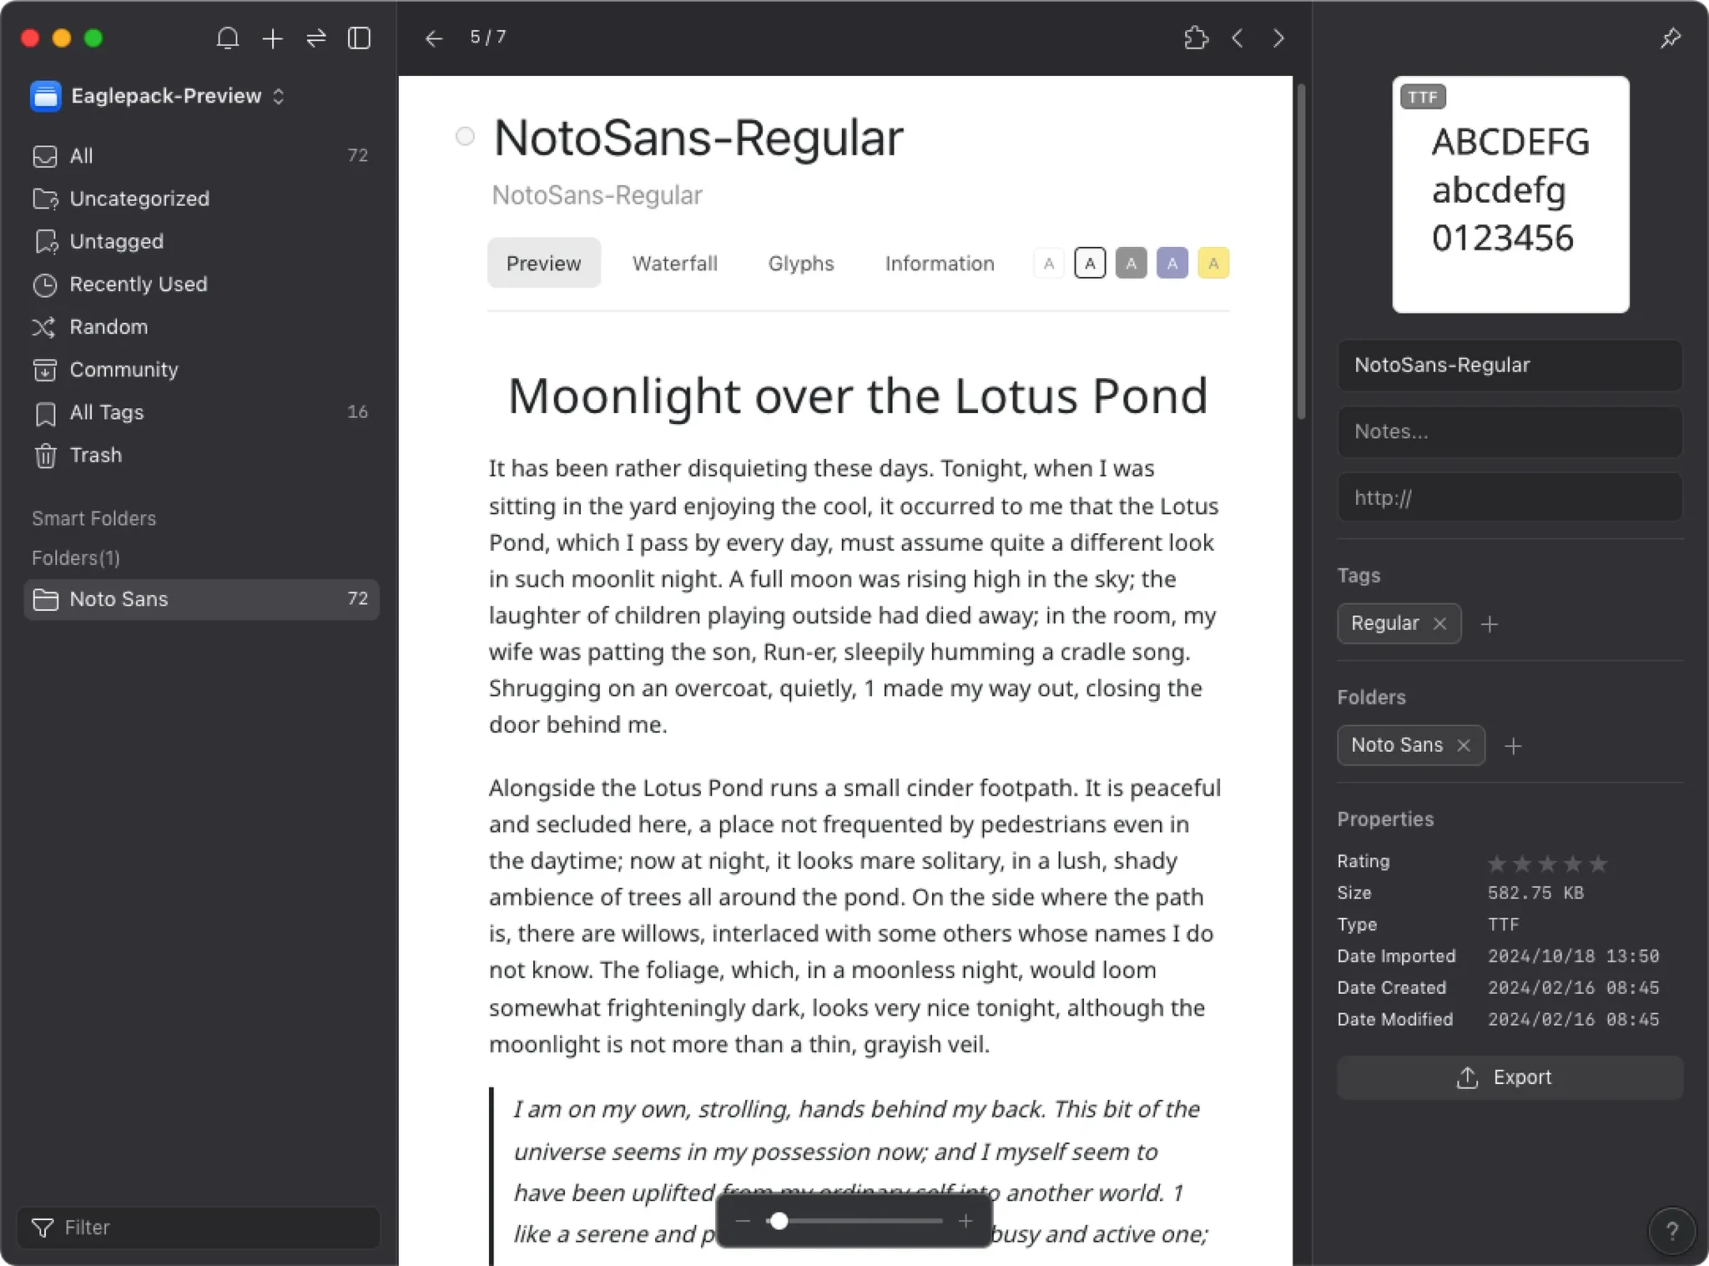Click the Filter field in sidebar
This screenshot has height=1266, width=1709.
pos(199,1227)
